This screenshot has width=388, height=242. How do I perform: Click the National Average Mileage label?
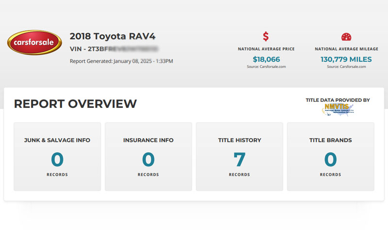(x=346, y=49)
